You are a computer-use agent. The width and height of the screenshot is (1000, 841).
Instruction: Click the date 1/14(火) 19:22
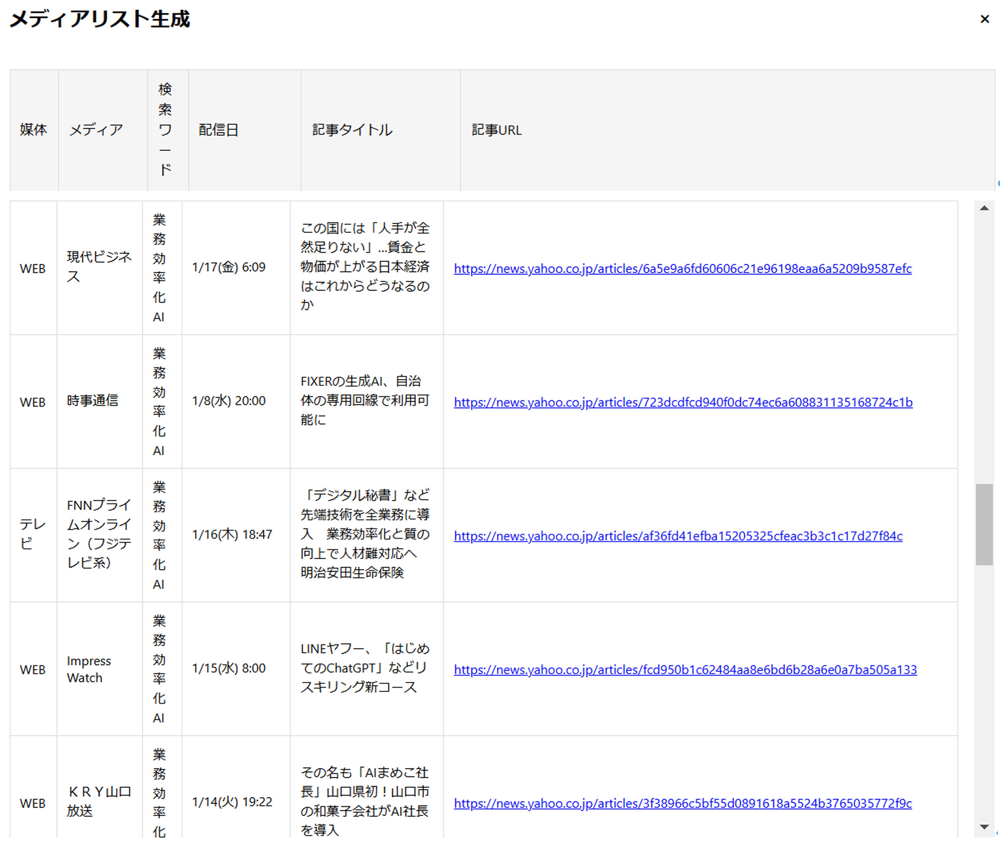232,802
